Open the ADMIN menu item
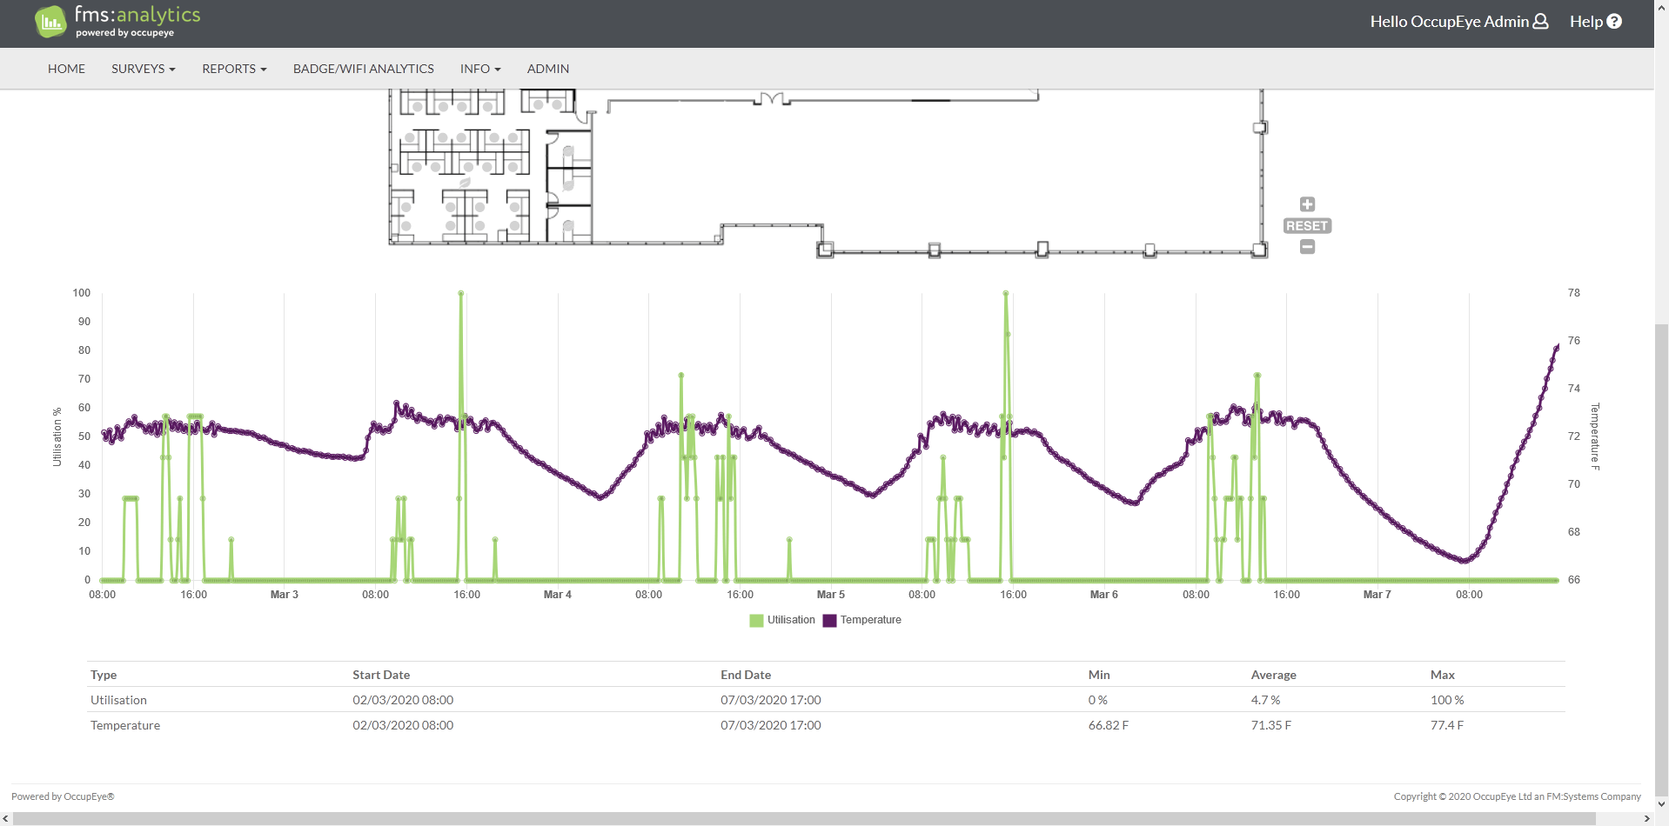Screen dimensions: 1669x826 [547, 69]
